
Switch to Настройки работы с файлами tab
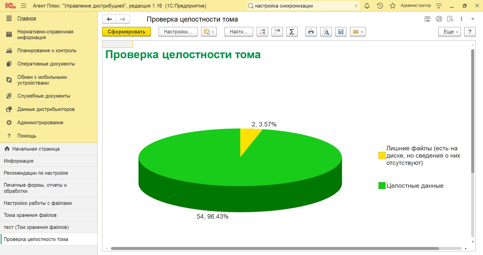[49, 203]
